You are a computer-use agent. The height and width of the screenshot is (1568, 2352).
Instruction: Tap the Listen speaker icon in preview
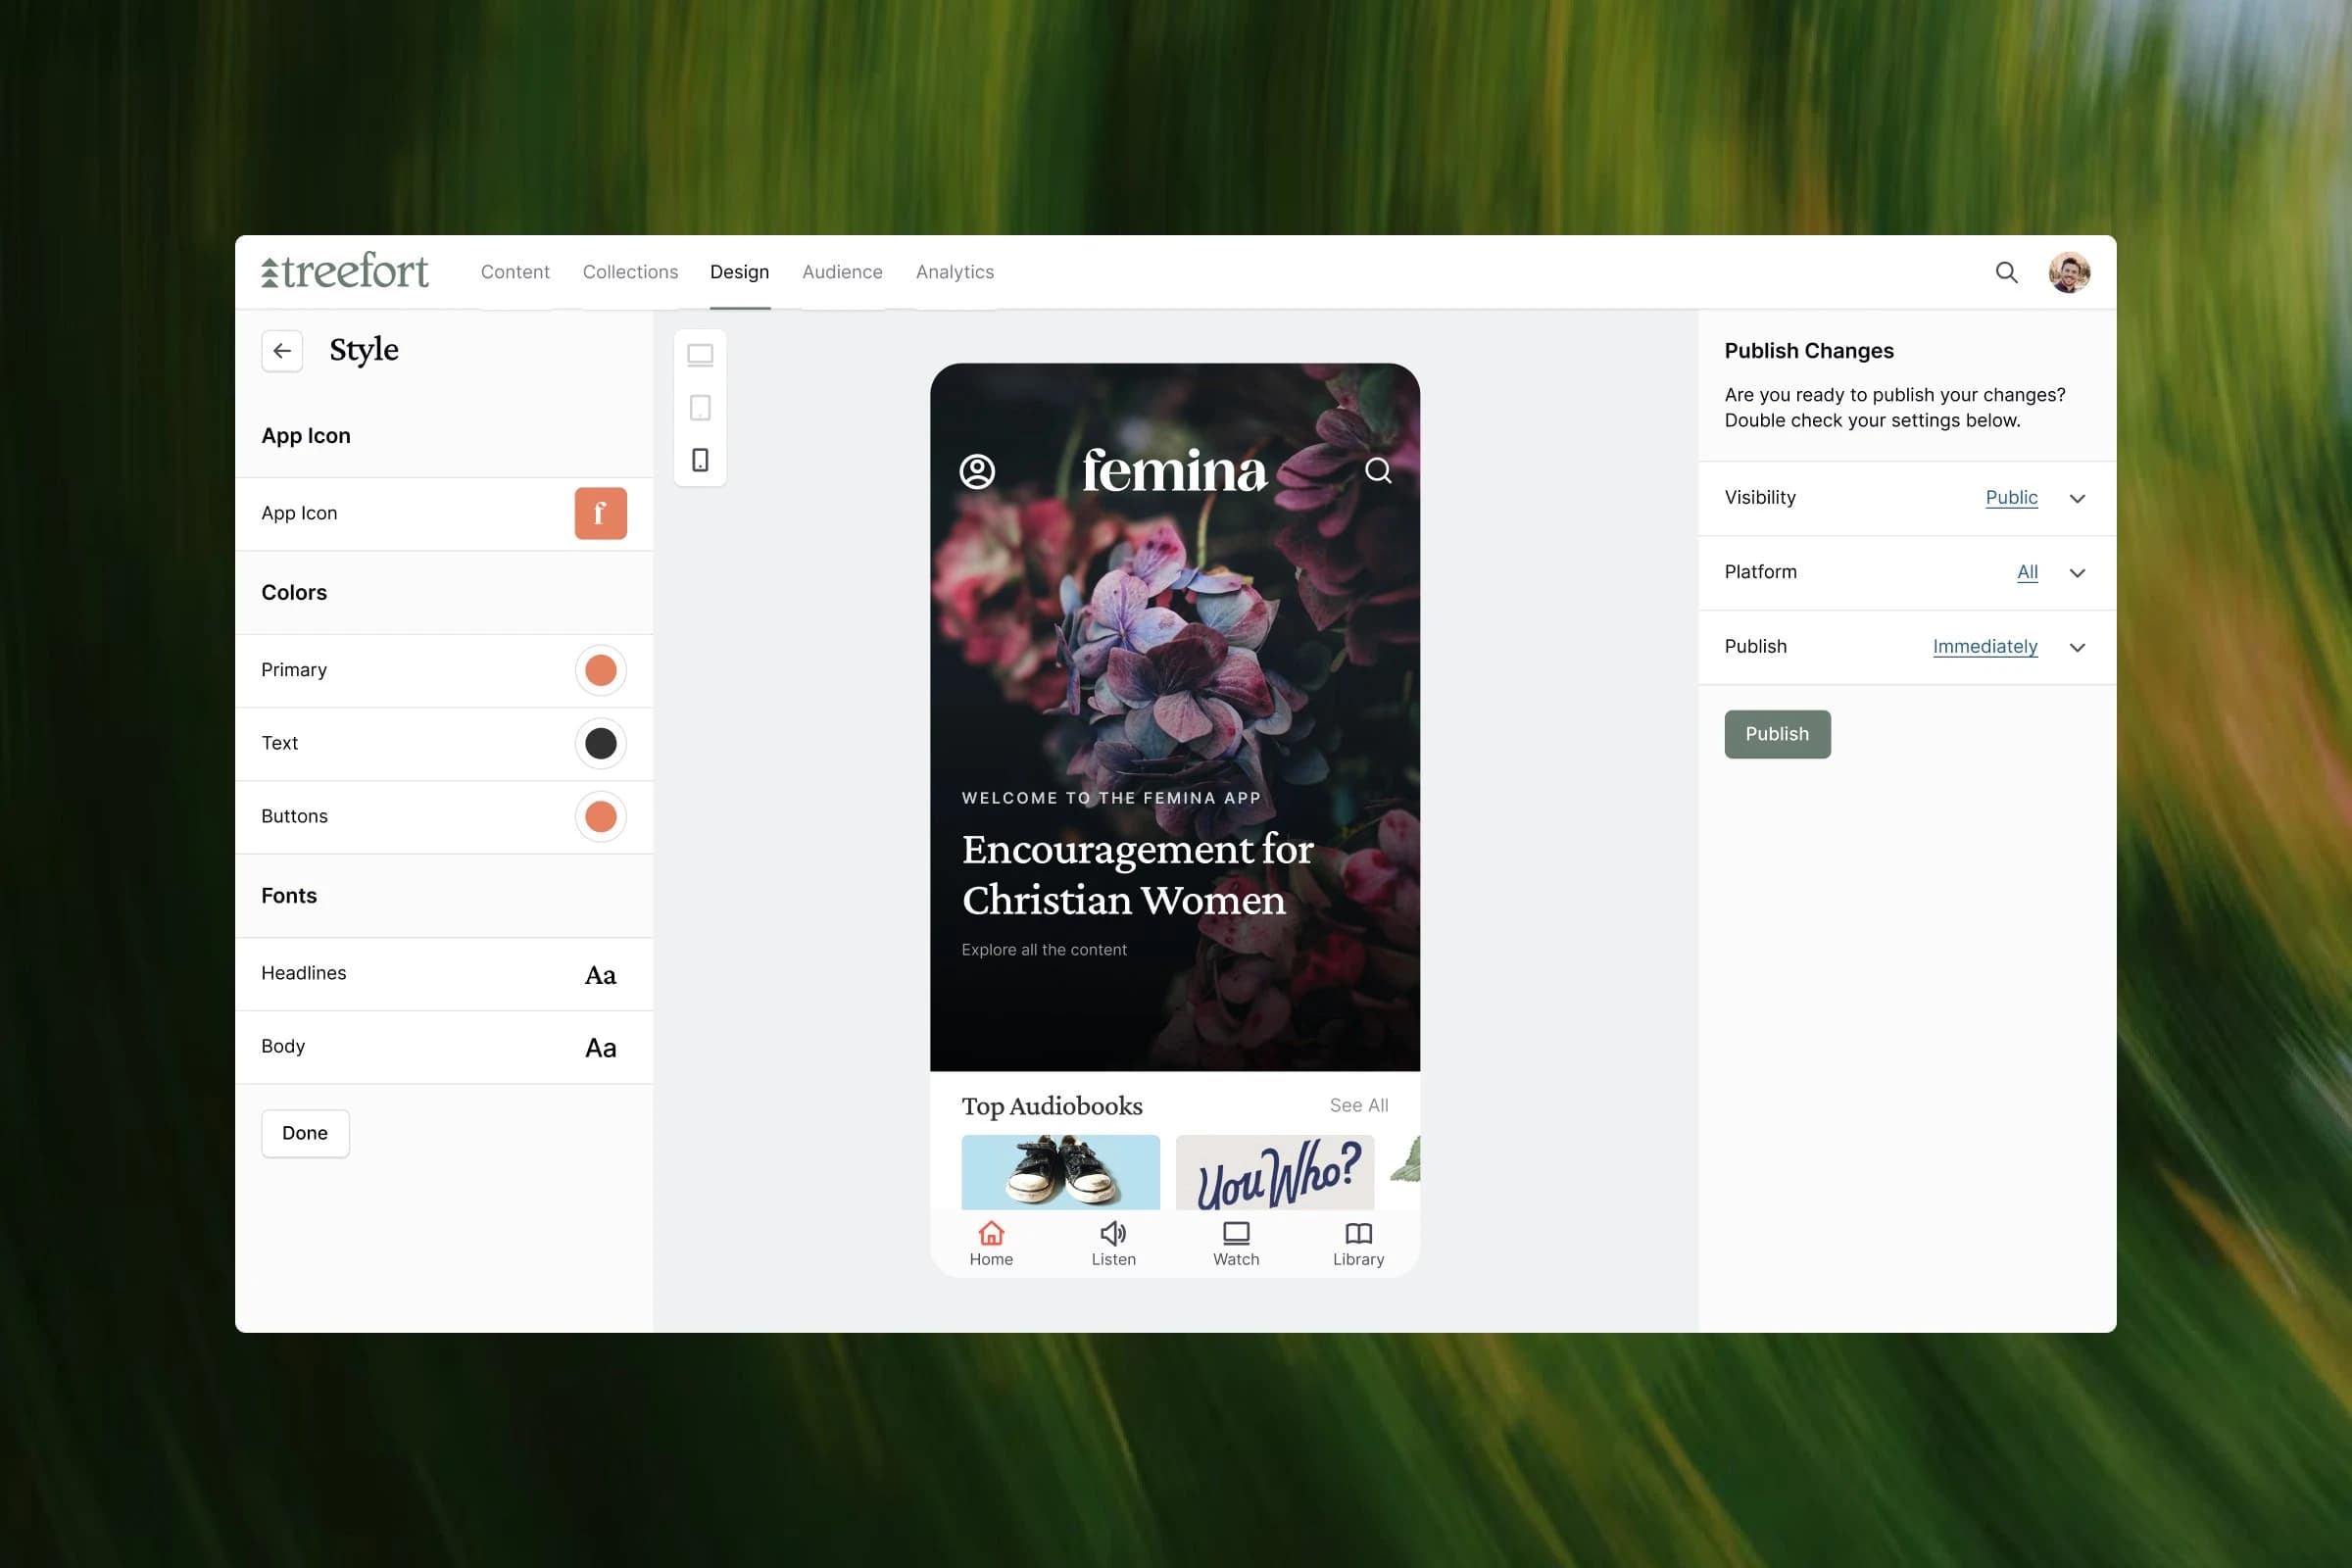tap(1113, 1233)
